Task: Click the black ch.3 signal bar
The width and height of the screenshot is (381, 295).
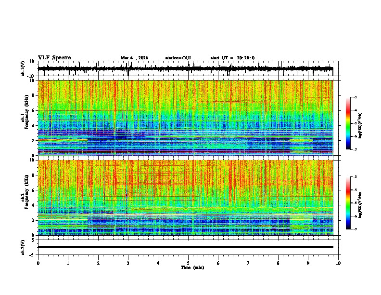Action: [186, 247]
